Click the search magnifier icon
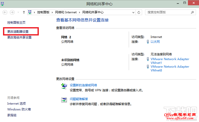The height and width of the screenshot is (122, 199). [x=192, y=12]
